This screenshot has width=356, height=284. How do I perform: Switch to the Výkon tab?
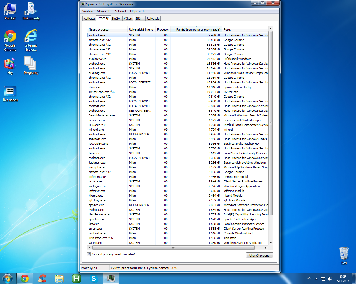pos(128,19)
